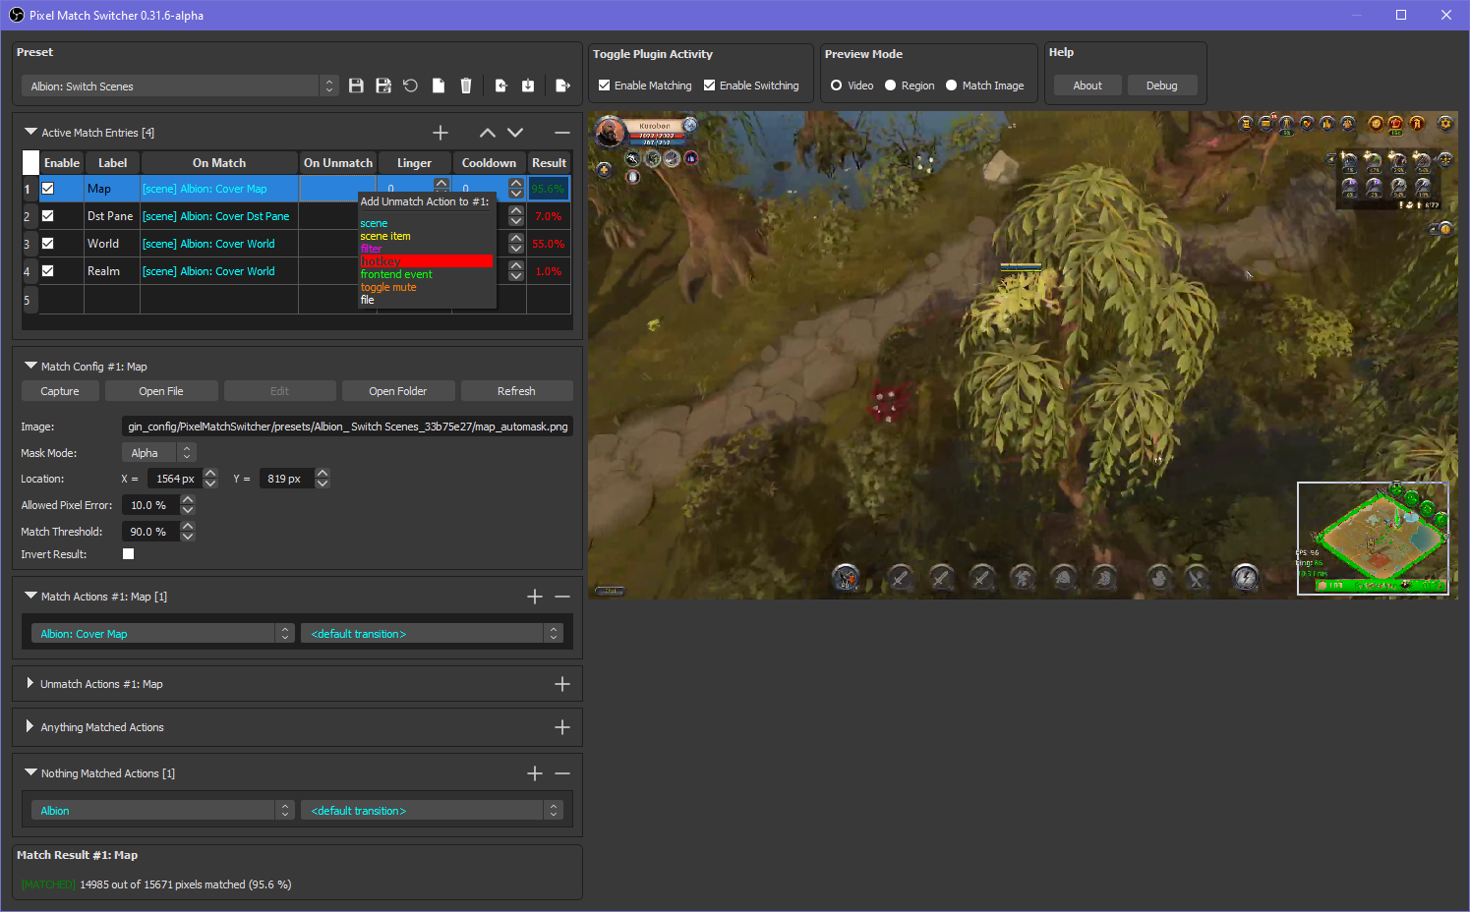The height and width of the screenshot is (912, 1470).
Task: Expand Unmatch Actions #1: Map section
Action: [30, 683]
